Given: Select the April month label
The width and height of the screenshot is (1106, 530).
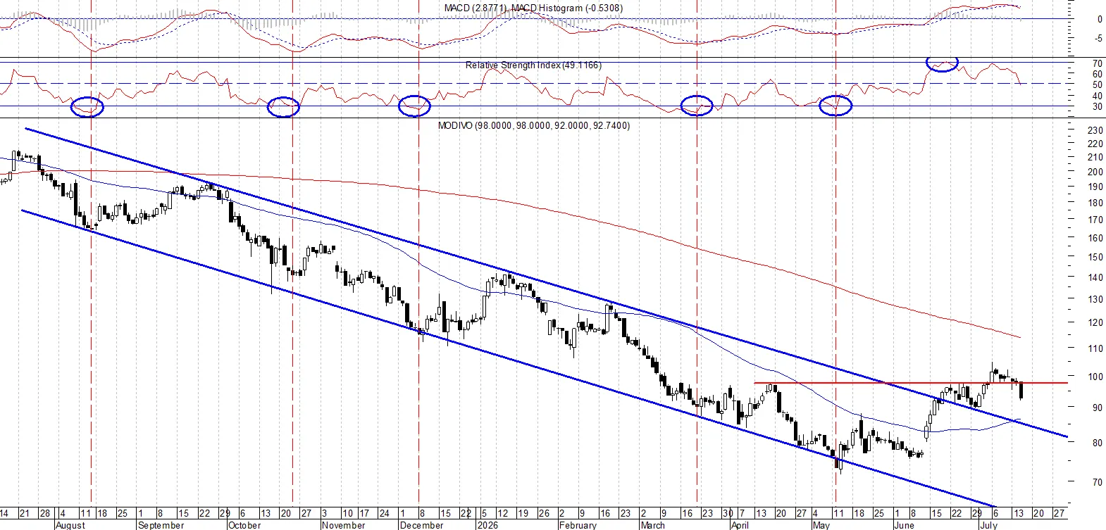Looking at the screenshot, I should [740, 525].
